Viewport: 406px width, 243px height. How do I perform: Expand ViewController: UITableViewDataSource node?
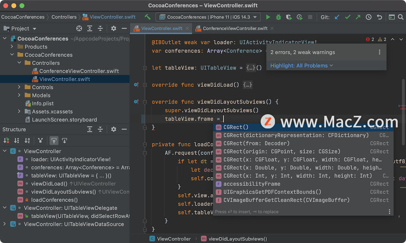(4, 224)
